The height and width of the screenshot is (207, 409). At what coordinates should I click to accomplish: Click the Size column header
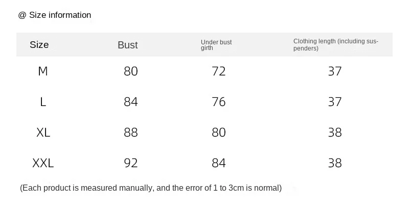[39, 45]
